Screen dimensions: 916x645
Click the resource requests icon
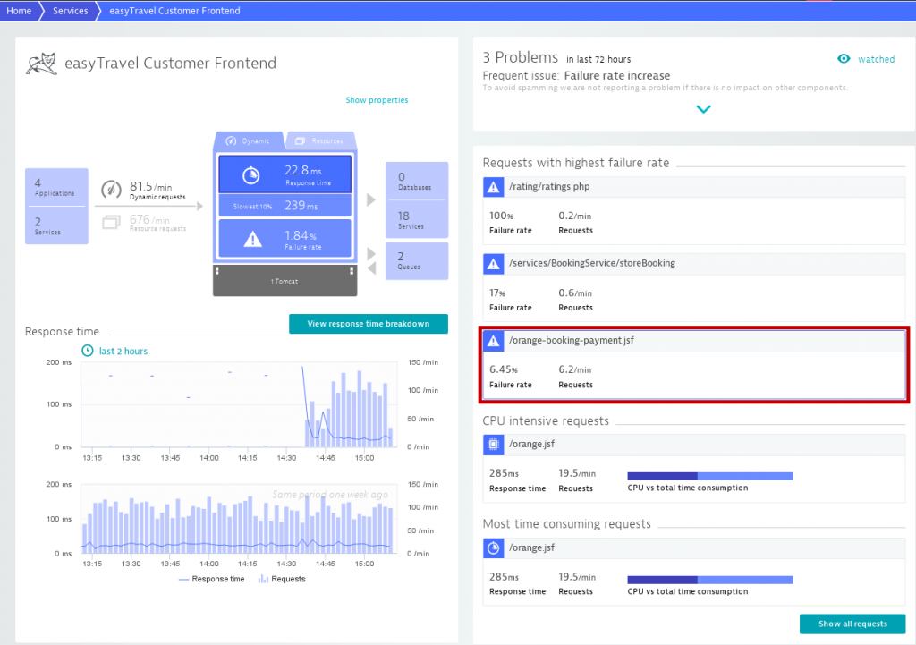111,222
